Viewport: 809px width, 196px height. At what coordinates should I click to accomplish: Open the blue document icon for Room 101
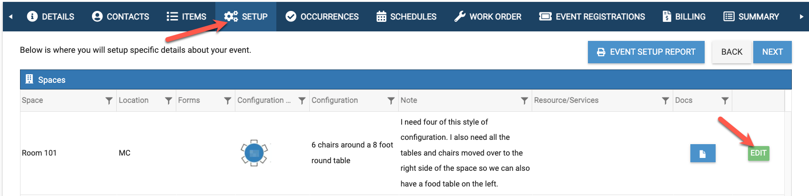click(703, 153)
